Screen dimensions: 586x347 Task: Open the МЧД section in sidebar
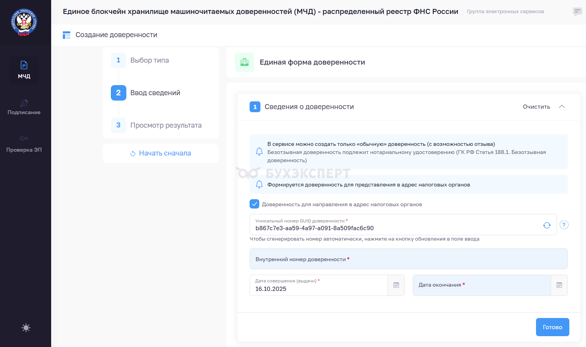(x=24, y=70)
